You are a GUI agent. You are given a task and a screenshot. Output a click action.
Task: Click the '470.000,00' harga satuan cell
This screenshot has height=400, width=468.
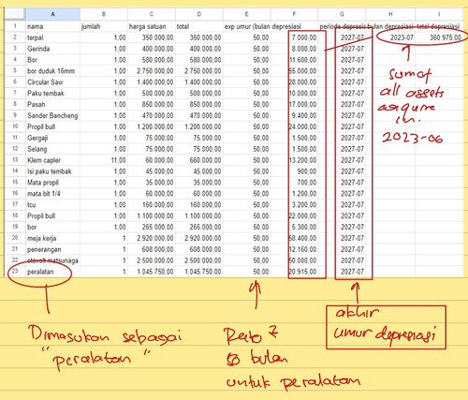pos(152,115)
